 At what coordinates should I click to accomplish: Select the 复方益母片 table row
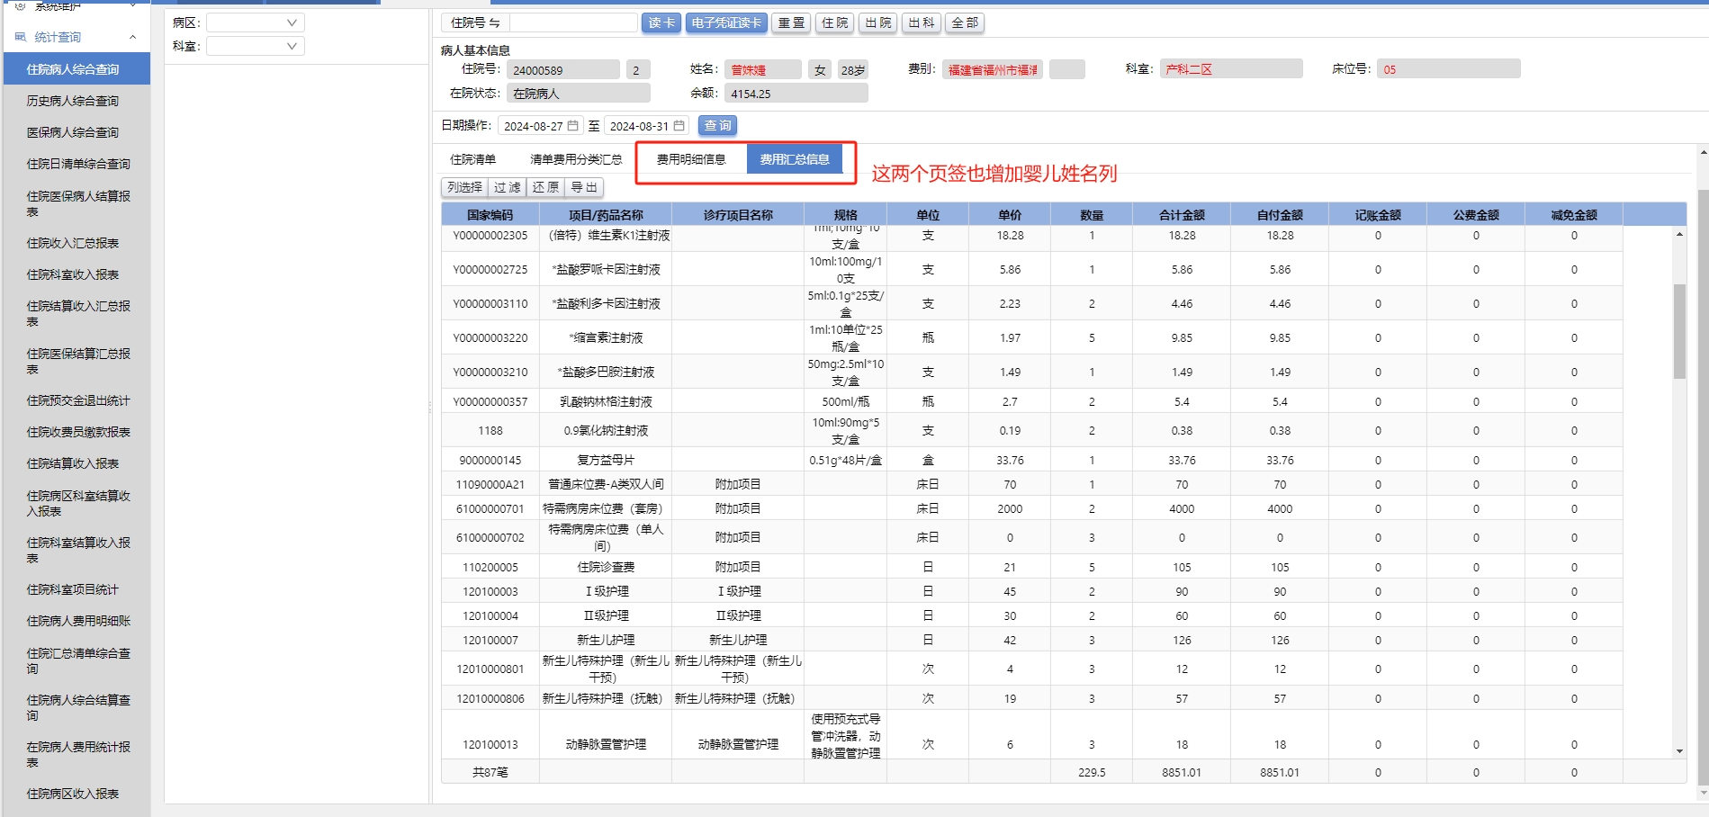[x=1032, y=460]
